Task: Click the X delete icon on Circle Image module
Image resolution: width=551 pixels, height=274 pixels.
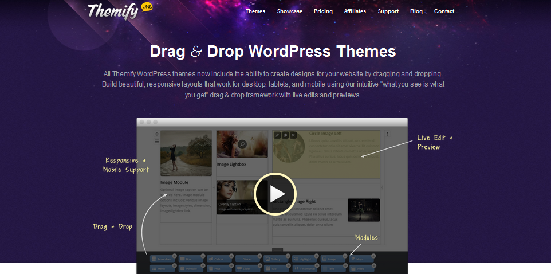Action: (293, 135)
